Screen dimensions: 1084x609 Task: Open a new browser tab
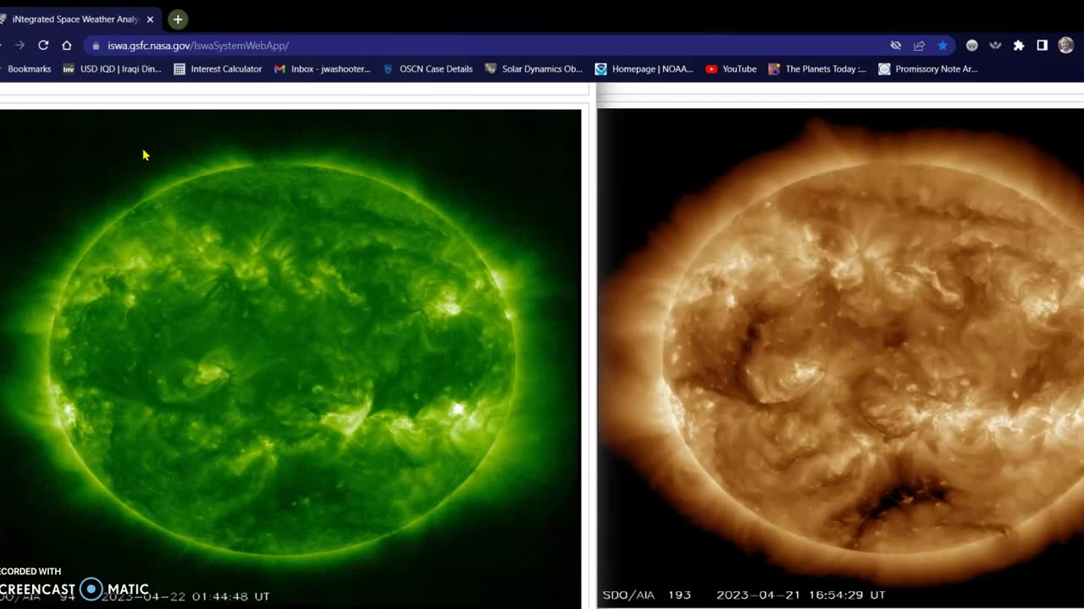(177, 19)
